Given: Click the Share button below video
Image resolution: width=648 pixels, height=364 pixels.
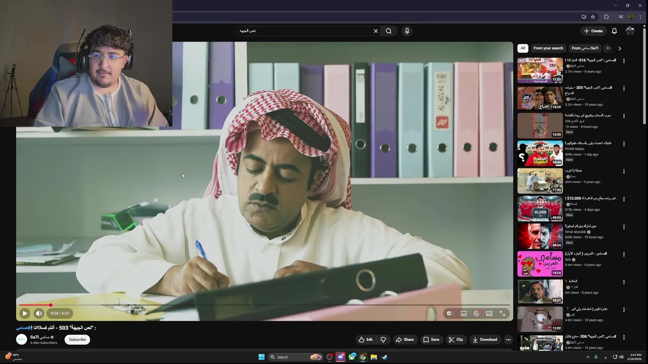Looking at the screenshot, I should tap(405, 340).
